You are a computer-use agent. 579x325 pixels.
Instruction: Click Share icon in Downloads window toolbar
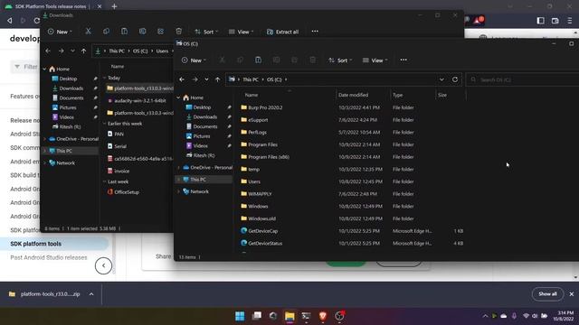[x=161, y=32]
